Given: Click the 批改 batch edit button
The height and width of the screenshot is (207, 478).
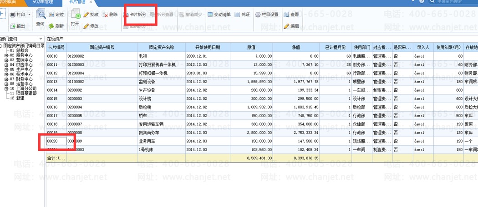Looking at the screenshot, I should point(91,15).
